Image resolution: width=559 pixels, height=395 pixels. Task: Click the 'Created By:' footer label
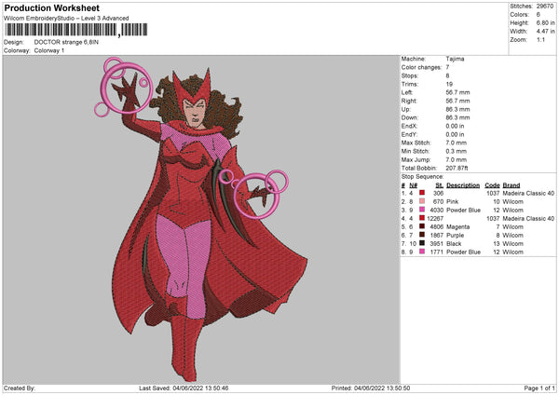(20, 388)
